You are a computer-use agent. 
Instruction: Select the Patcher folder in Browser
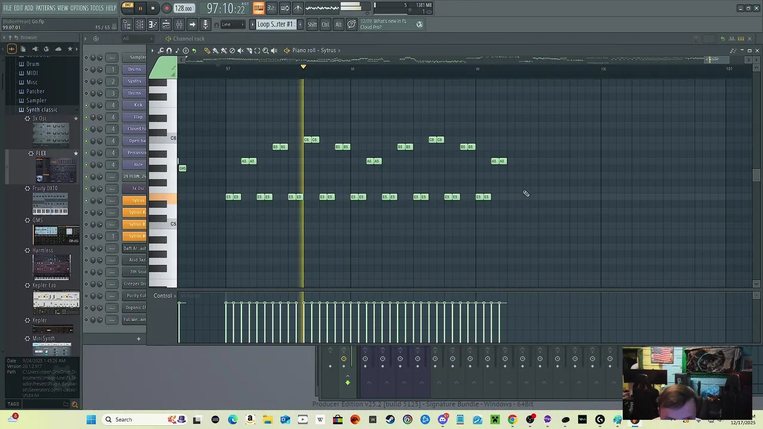pyautogui.click(x=35, y=91)
